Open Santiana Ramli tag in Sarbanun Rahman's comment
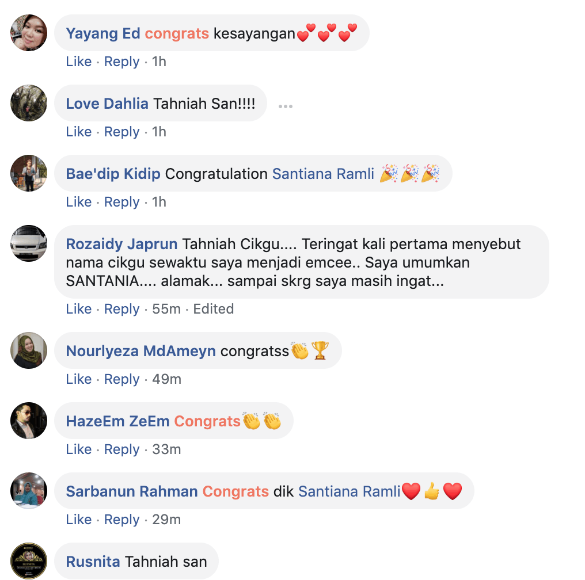585x580 pixels. [349, 491]
